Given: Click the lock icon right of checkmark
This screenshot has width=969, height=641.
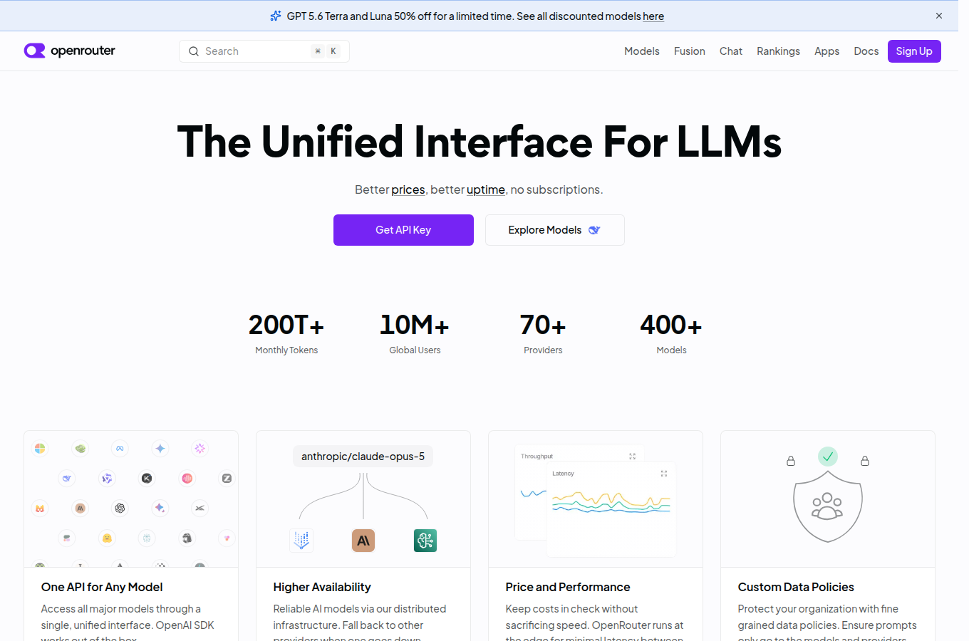Looking at the screenshot, I should click(865, 461).
